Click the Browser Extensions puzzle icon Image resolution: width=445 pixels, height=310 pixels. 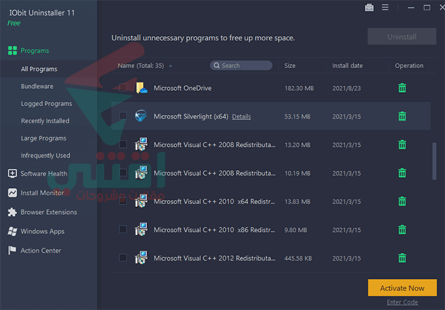[12, 212]
